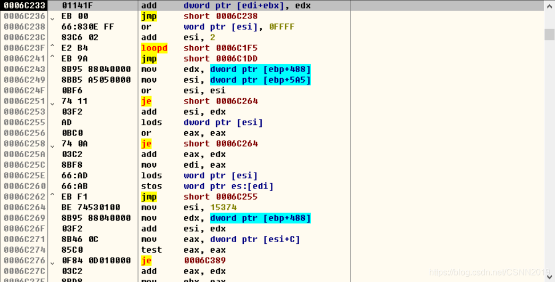Image resolution: width=555 pixels, height=282 pixels.
Task: Select address 0006C262
Action: tap(24, 196)
